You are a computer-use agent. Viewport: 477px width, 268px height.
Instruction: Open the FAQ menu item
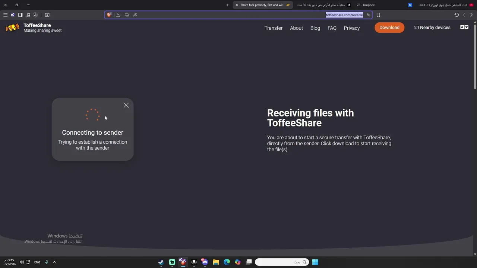point(332,28)
